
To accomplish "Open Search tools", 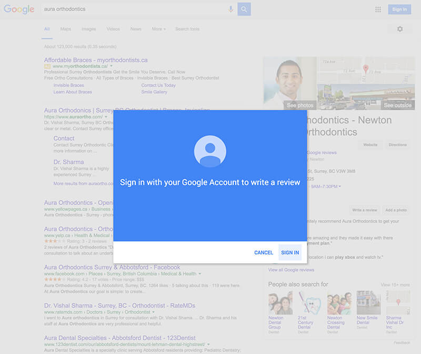I will pos(187,29).
